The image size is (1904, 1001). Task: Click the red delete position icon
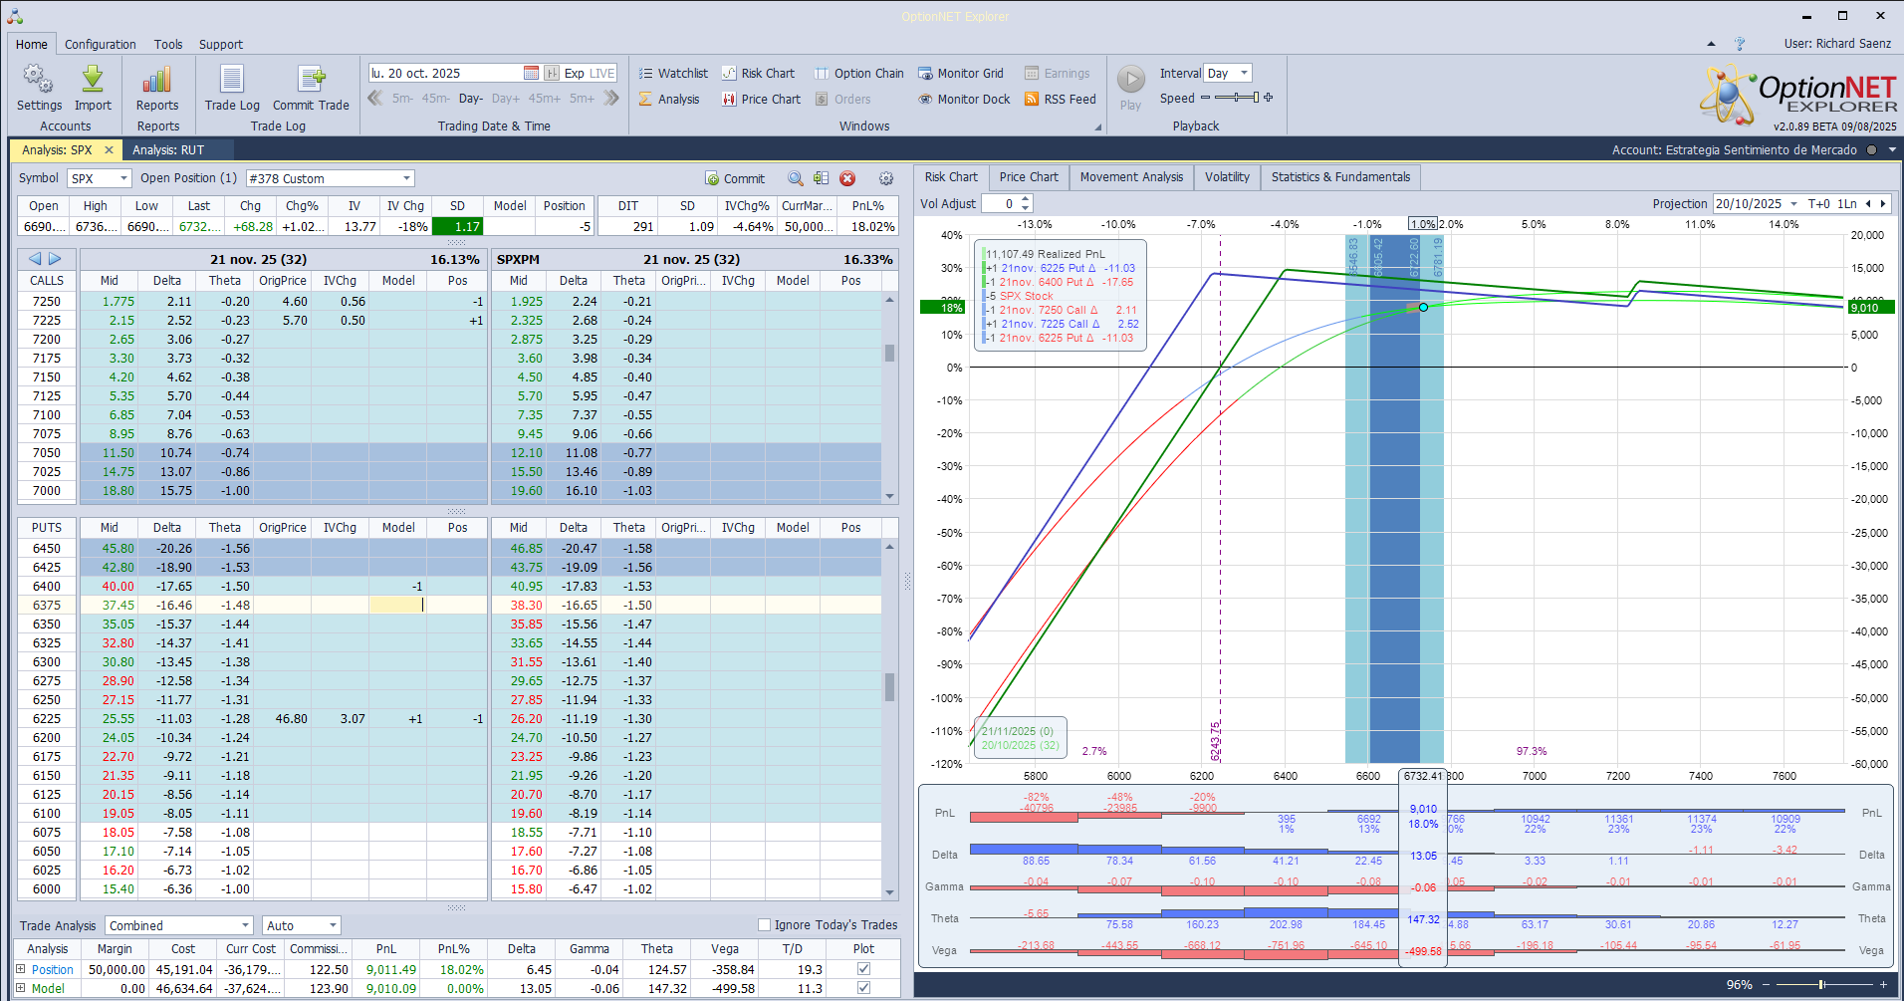(x=847, y=178)
